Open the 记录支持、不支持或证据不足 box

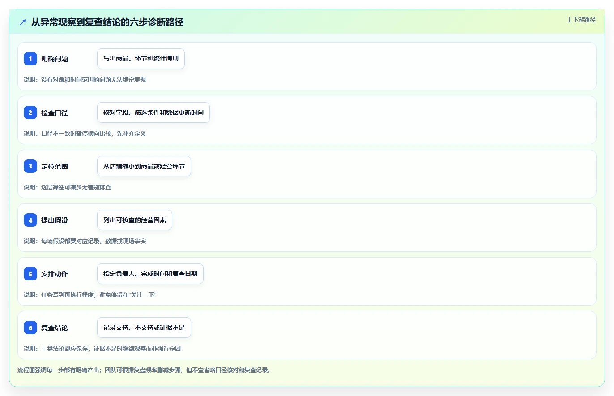144,327
